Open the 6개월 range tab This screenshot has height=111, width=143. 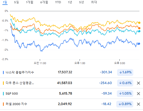(x=44, y=2)
